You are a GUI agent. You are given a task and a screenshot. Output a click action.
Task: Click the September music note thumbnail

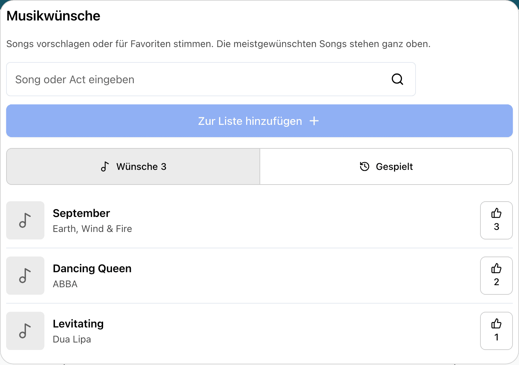25,220
